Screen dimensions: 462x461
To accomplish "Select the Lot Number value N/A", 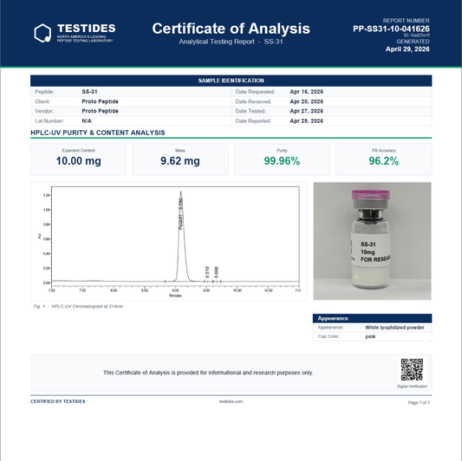I will [87, 121].
